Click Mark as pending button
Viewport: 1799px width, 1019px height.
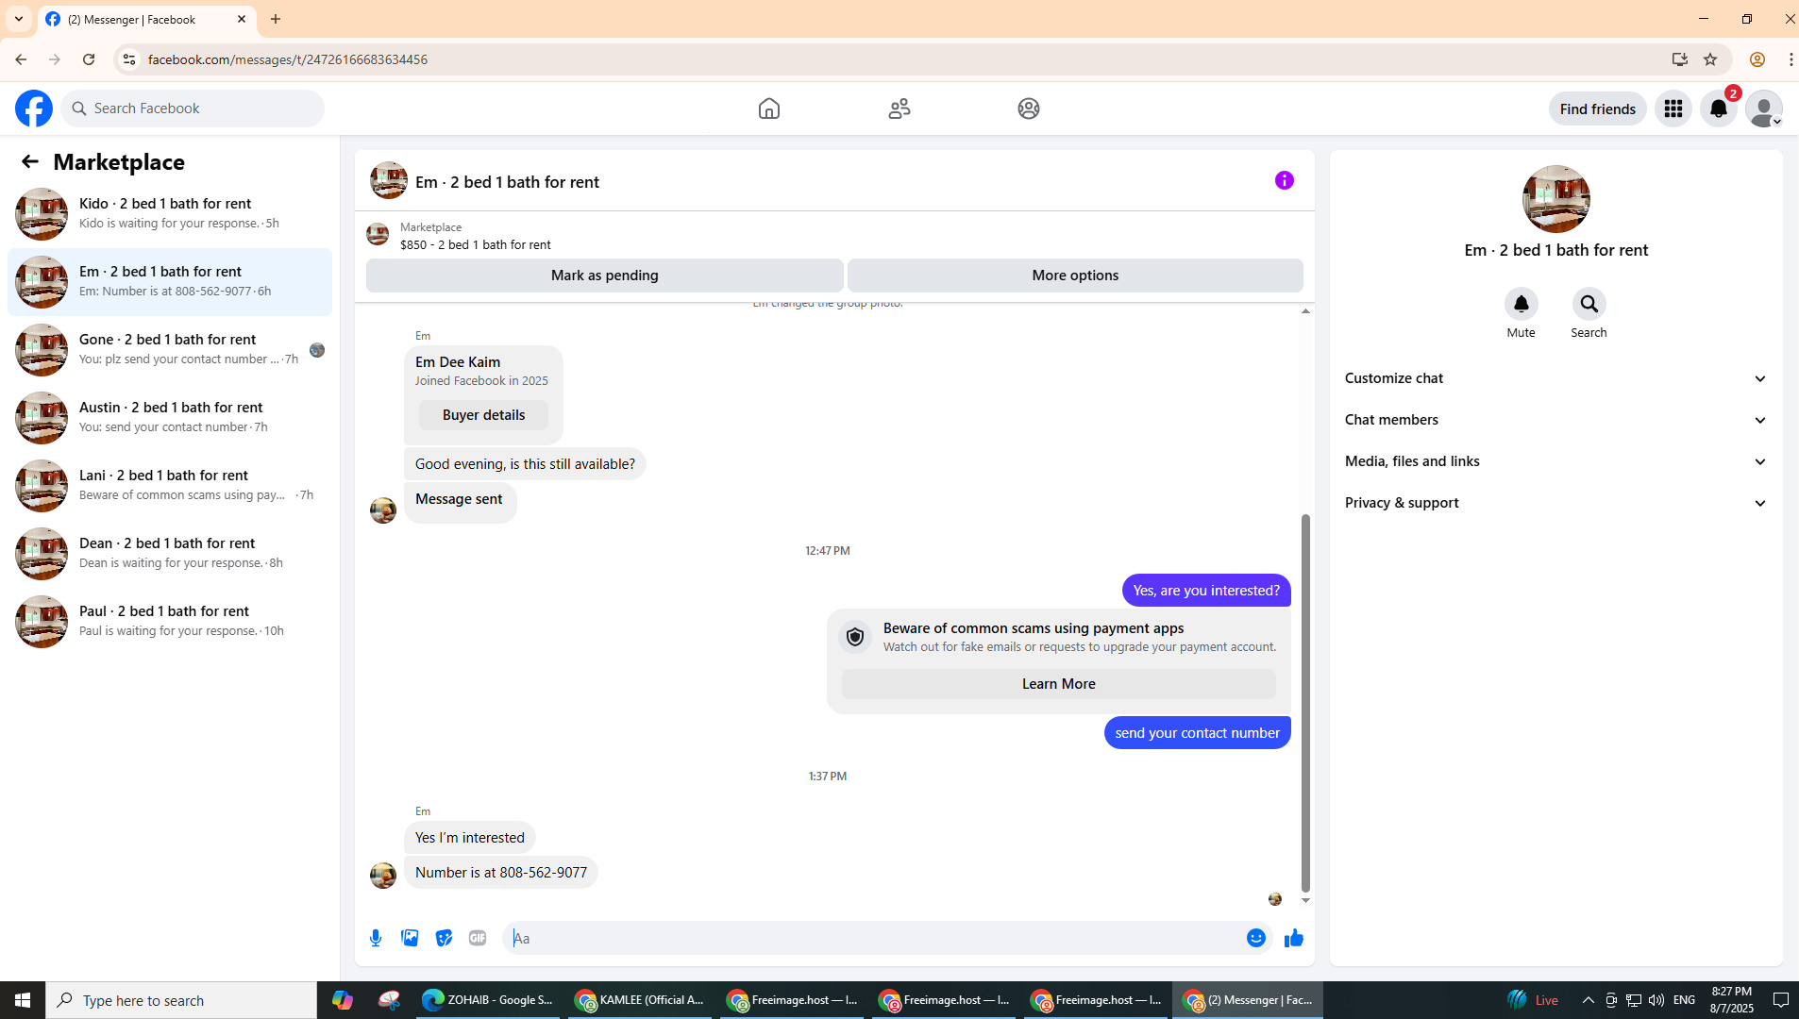point(605,276)
